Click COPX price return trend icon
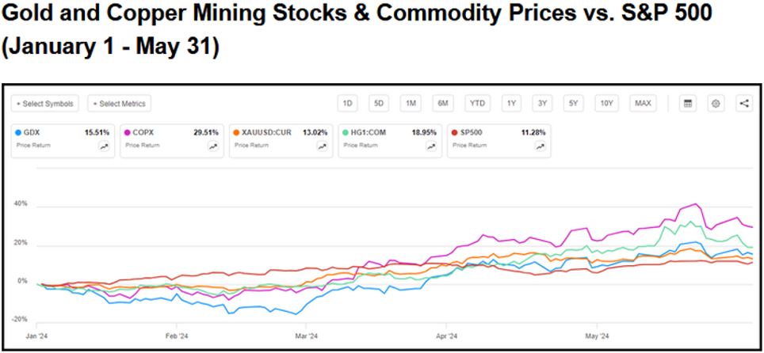764x353 pixels. point(212,146)
